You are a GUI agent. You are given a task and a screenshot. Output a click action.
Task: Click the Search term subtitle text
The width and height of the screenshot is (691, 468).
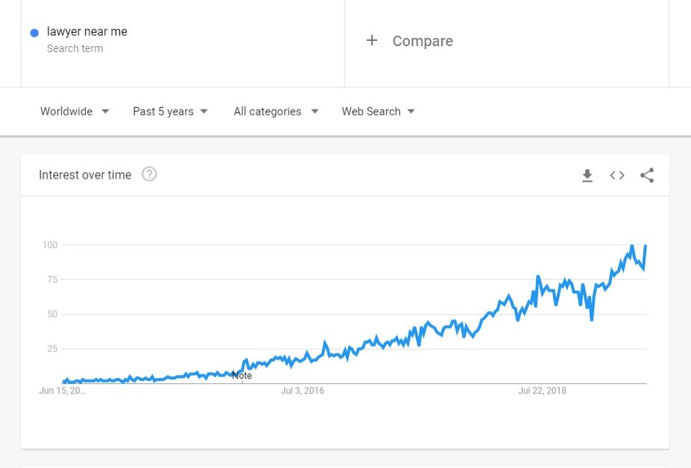[75, 48]
